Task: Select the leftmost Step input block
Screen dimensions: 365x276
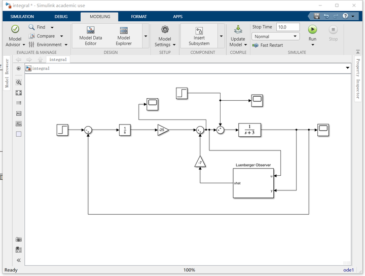Action: [x=62, y=130]
